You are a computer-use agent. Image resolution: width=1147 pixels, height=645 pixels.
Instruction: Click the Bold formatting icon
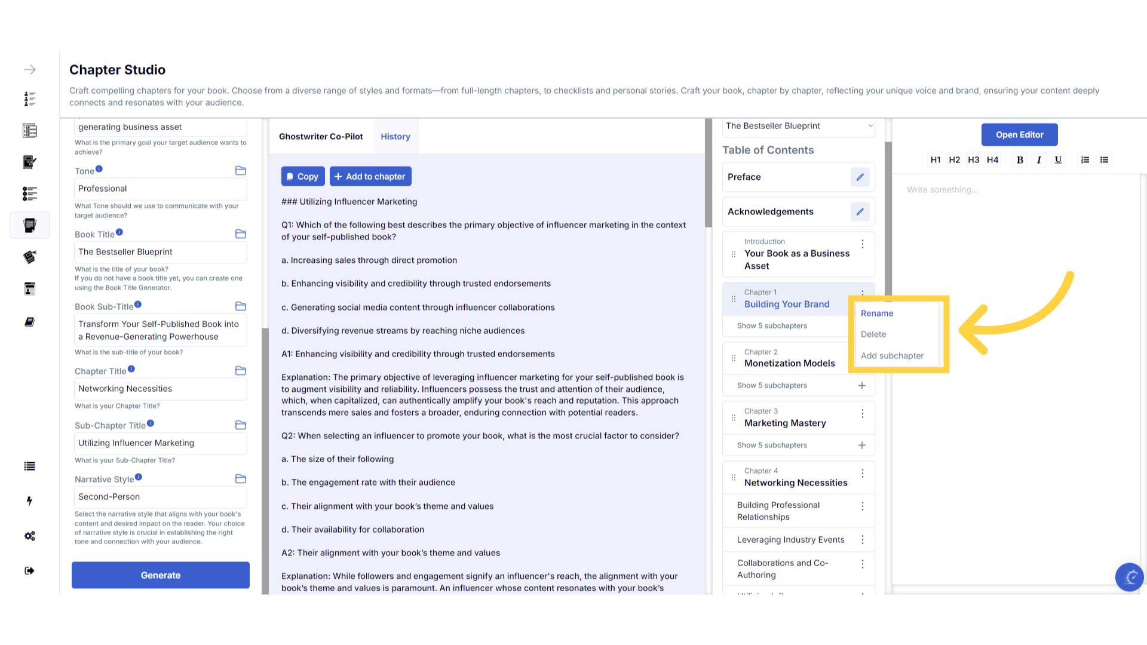(1020, 159)
